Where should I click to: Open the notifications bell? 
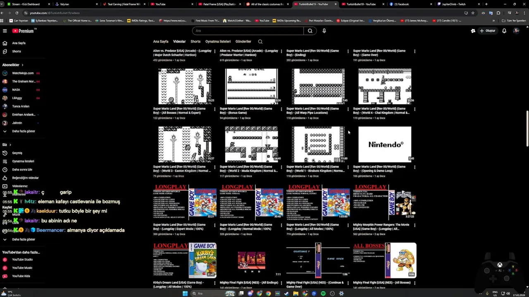[504, 31]
